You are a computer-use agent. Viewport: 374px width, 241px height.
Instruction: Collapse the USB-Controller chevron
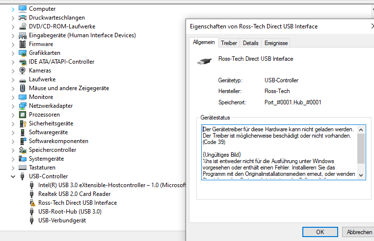[x=13, y=176]
